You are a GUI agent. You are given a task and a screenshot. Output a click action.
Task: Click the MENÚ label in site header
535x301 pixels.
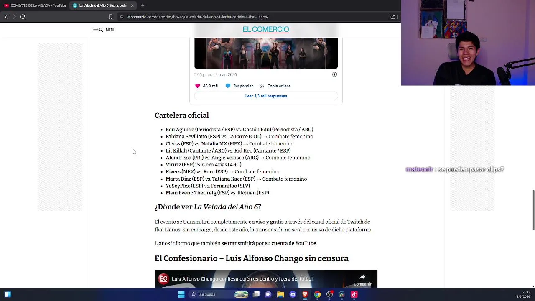[111, 30]
